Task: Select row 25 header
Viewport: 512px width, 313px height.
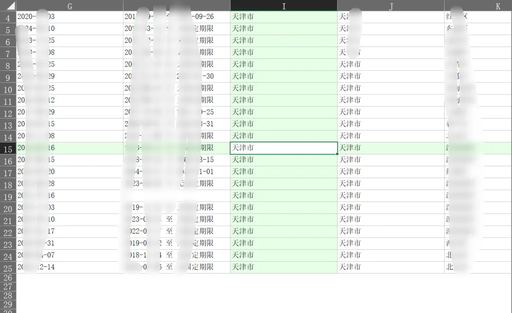Action: click(8, 267)
